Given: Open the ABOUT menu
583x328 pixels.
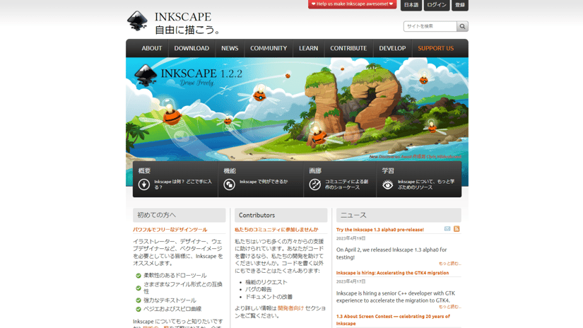Looking at the screenshot, I should coord(152,48).
